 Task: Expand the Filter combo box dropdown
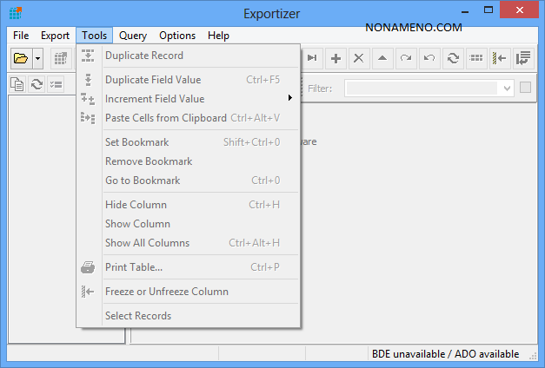point(506,89)
